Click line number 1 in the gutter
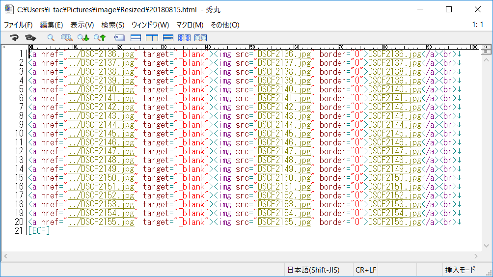Viewport: 493px width, 277px height. [x=21, y=54]
